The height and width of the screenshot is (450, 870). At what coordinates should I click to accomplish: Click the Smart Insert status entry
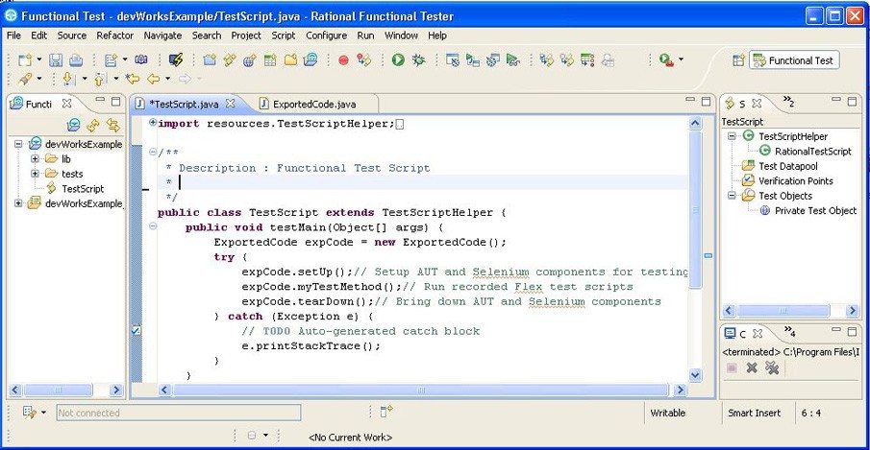tap(754, 413)
